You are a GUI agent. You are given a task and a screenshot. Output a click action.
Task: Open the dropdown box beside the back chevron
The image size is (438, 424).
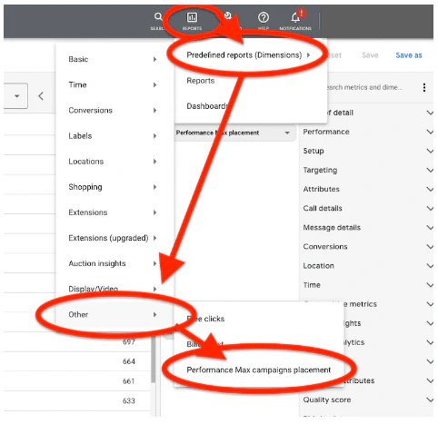click(x=15, y=96)
